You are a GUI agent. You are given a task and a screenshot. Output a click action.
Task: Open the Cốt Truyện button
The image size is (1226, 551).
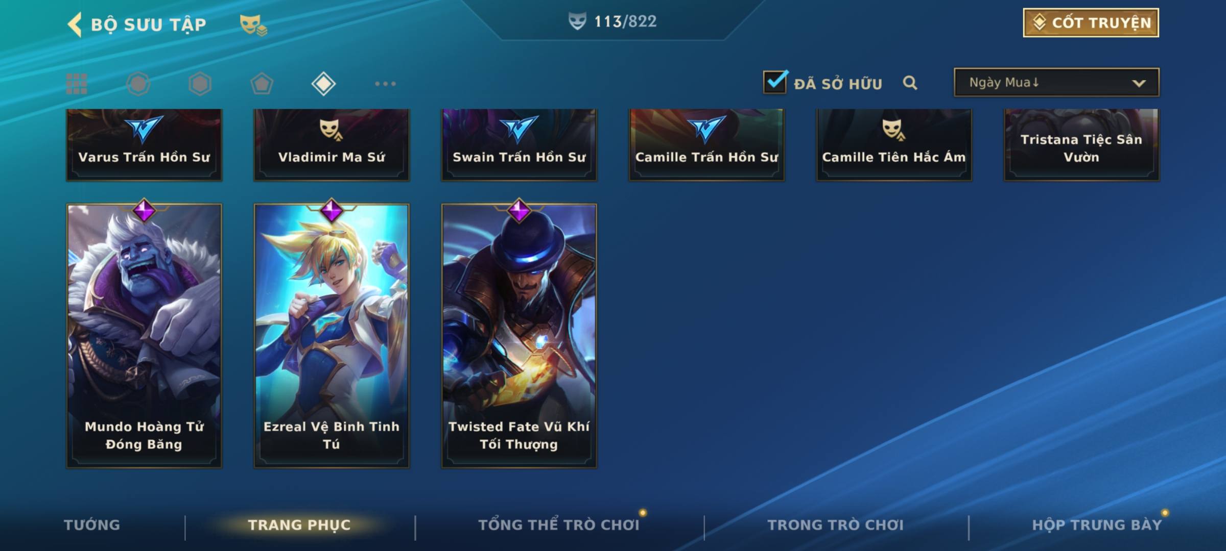[x=1091, y=23]
